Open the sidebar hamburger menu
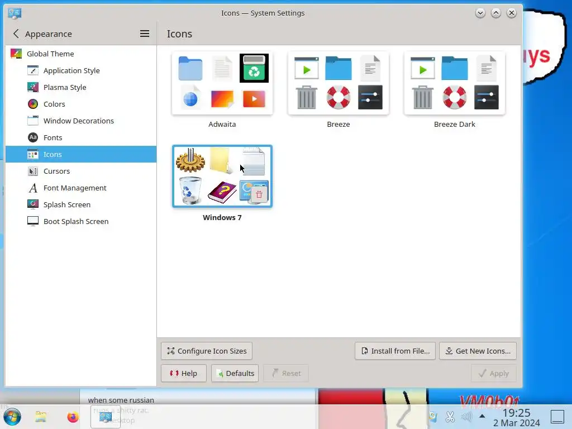Screen dimensions: 572x429 tap(145, 34)
